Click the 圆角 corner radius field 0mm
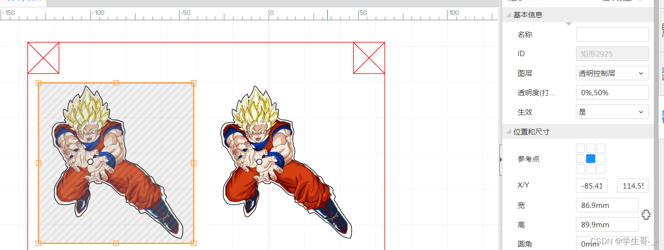Viewport: 664px width, 250px height. [607, 243]
